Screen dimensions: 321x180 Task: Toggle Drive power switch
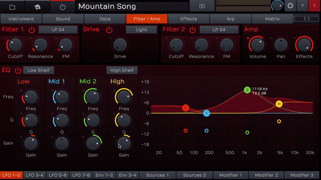coord(109,30)
